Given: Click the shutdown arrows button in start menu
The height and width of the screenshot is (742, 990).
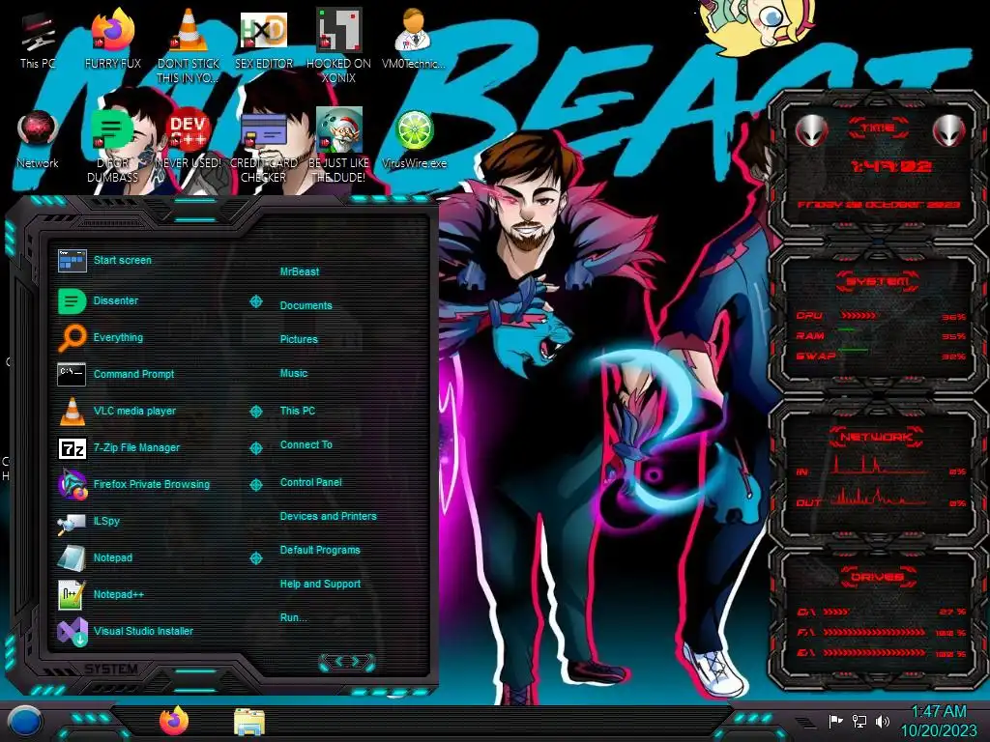Looking at the screenshot, I should (x=347, y=661).
